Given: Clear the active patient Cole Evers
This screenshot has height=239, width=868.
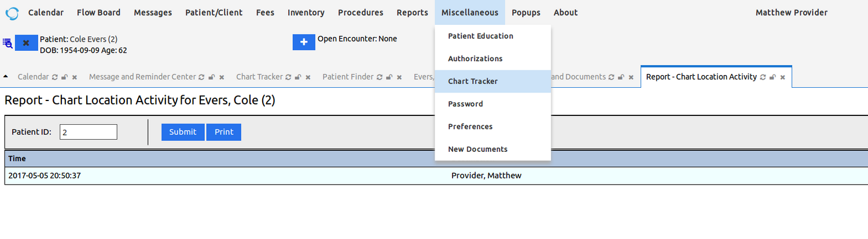Looking at the screenshot, I should [26, 43].
